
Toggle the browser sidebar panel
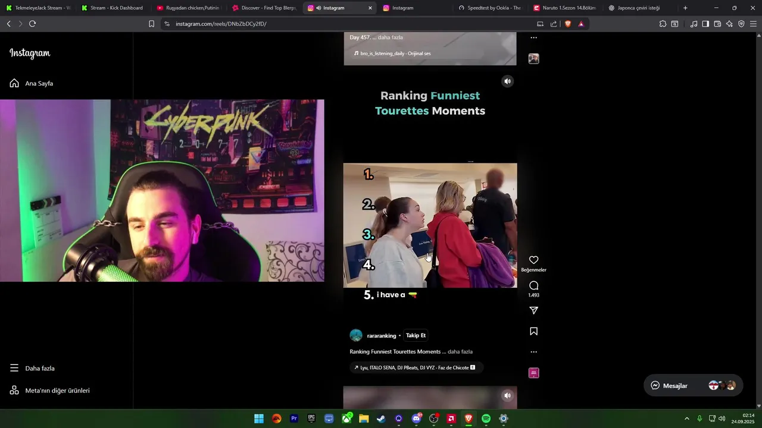tap(705, 24)
